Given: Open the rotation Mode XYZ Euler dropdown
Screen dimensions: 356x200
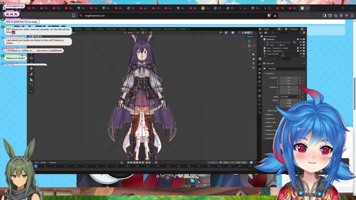Looking at the screenshot, I should pyautogui.click(x=289, y=97).
